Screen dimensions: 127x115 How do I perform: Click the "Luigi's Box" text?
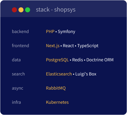[86, 74]
